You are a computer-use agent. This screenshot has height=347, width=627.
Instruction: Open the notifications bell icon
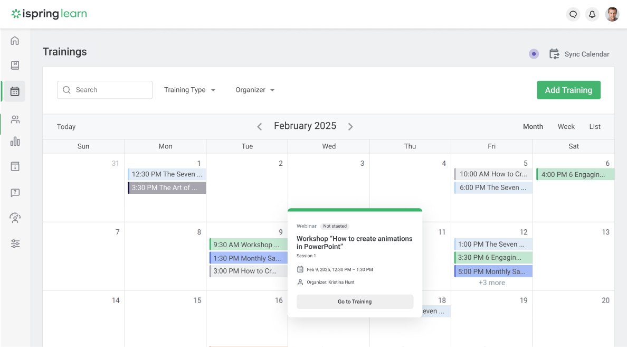tap(592, 14)
